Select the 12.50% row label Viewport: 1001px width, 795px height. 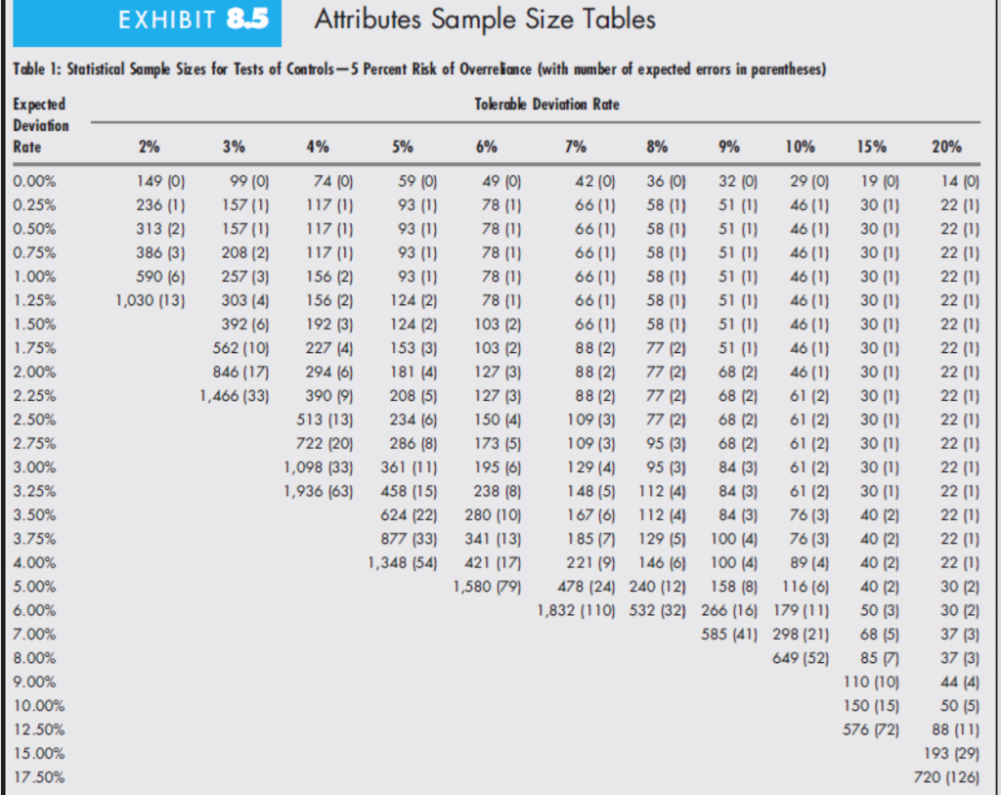click(37, 729)
